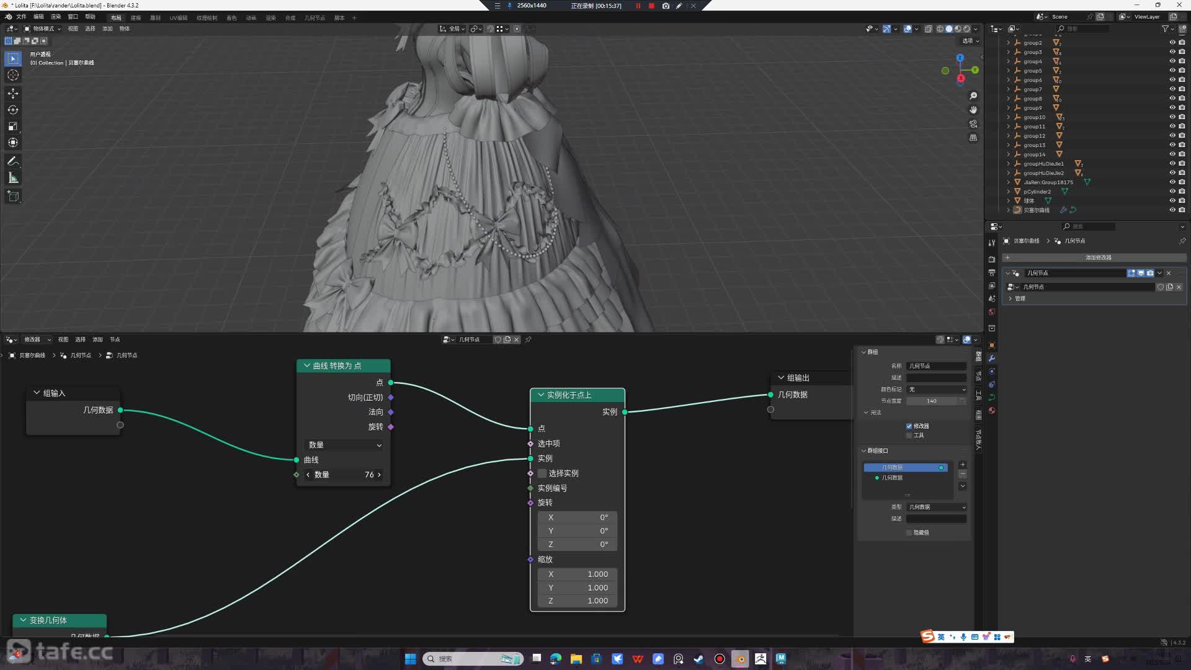Open the World properties tab icon
This screenshot has height=670, width=1191.
pyautogui.click(x=992, y=311)
